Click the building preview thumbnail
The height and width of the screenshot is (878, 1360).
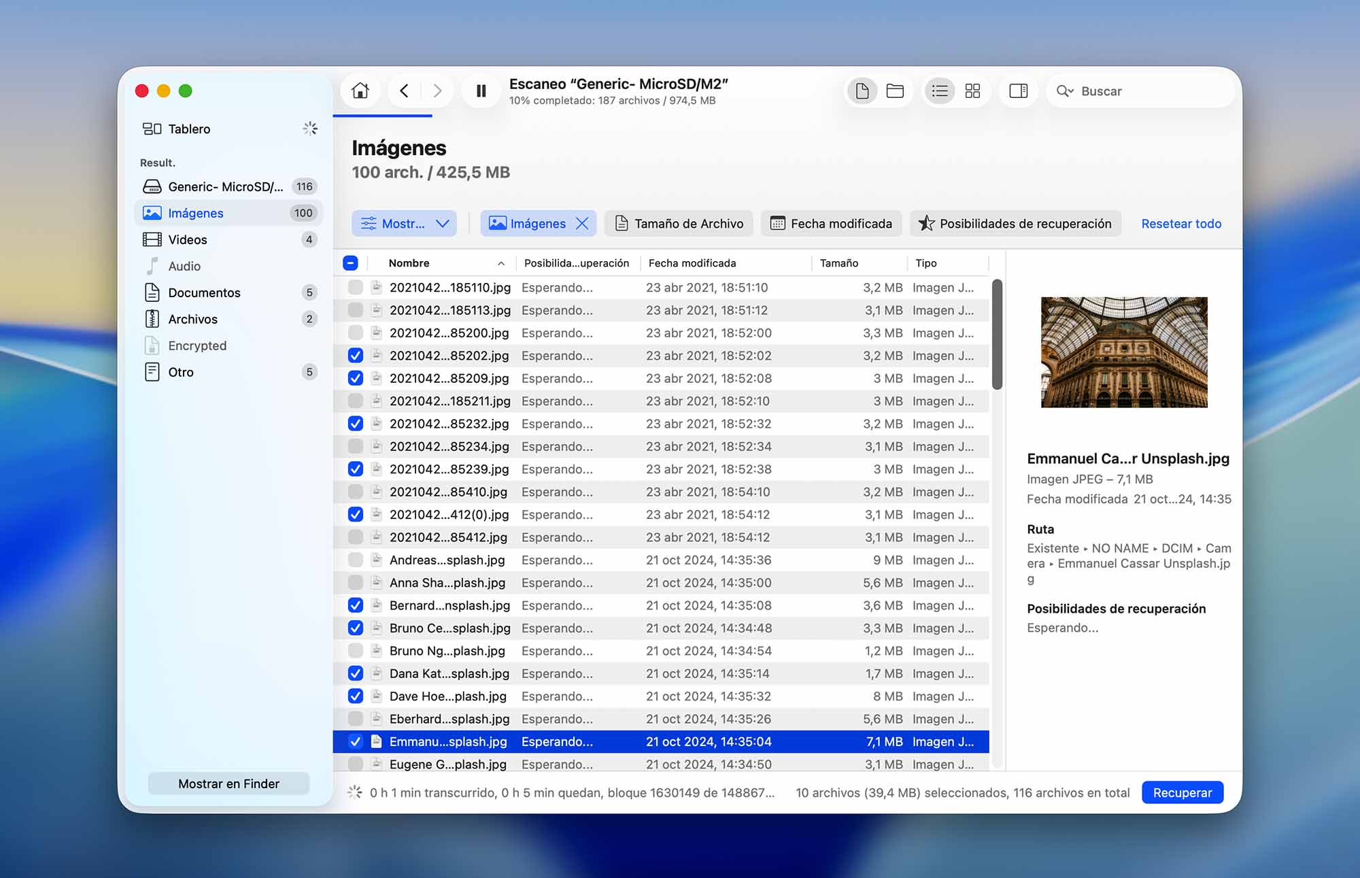(x=1124, y=352)
